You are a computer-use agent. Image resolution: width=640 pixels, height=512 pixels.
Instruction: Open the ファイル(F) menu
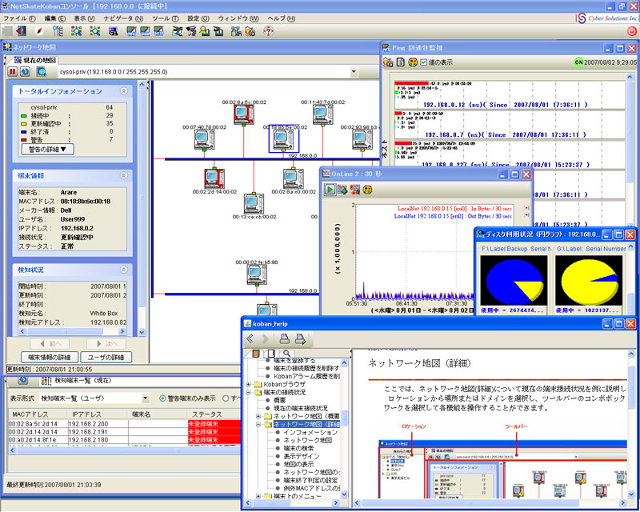point(19,18)
